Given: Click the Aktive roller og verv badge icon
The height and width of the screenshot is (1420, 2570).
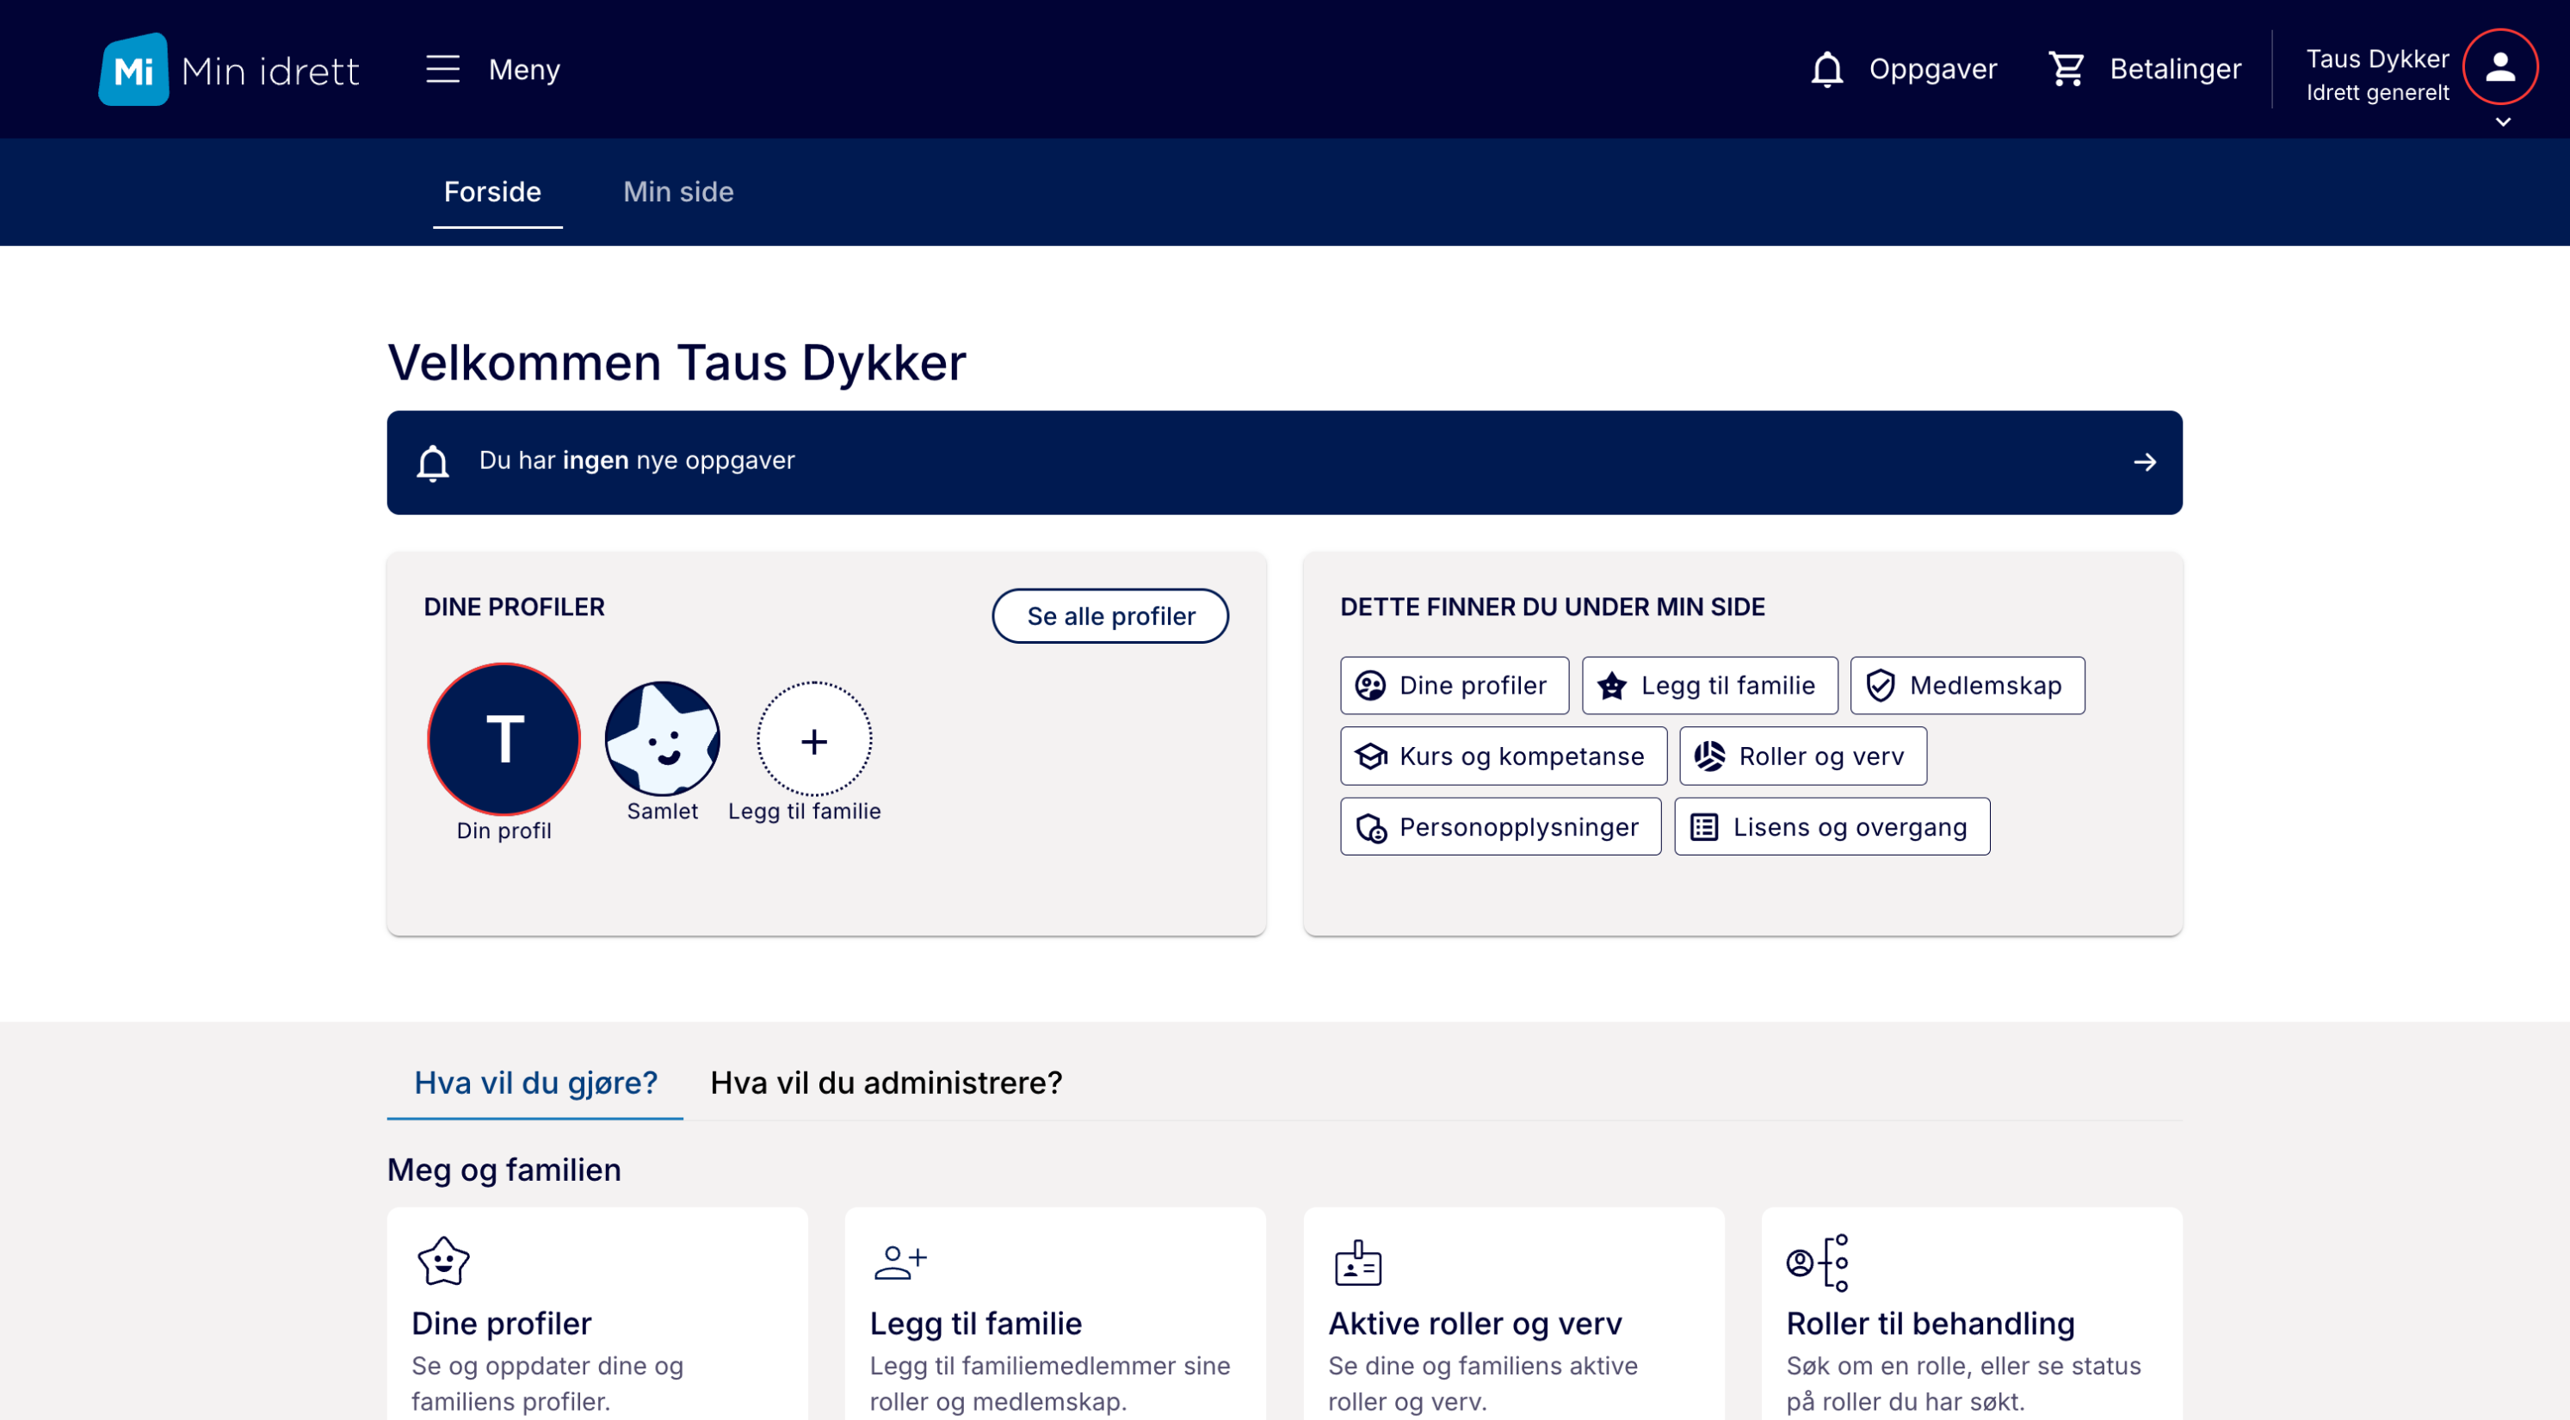Looking at the screenshot, I should 1358,1263.
